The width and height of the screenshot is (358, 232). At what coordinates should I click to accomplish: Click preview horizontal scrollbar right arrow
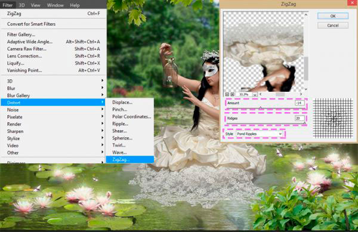[x=301, y=94]
